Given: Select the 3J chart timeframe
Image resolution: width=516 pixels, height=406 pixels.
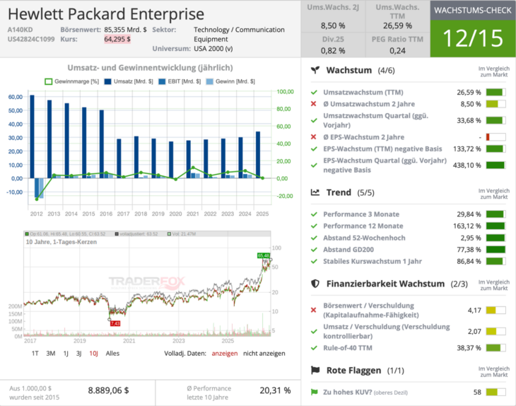Looking at the screenshot, I should click(79, 354).
